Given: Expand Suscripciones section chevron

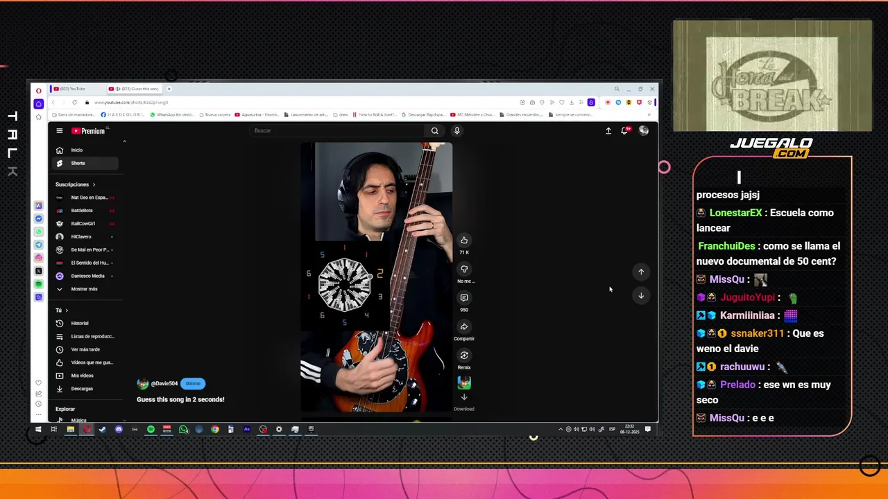Looking at the screenshot, I should click(x=94, y=184).
